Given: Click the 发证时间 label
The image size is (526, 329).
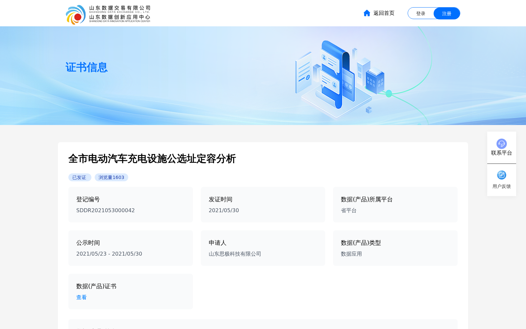Looking at the screenshot, I should click(221, 199).
